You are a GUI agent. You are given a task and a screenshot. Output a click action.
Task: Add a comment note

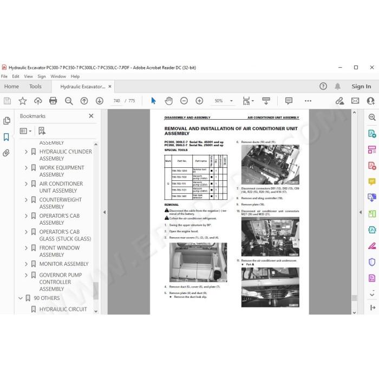tap(289, 101)
